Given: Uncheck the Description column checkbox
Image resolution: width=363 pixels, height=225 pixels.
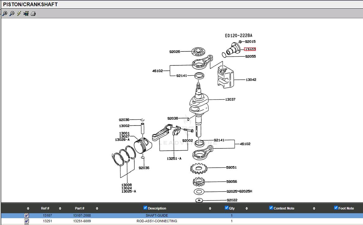Looking at the screenshot, I should point(145,208).
